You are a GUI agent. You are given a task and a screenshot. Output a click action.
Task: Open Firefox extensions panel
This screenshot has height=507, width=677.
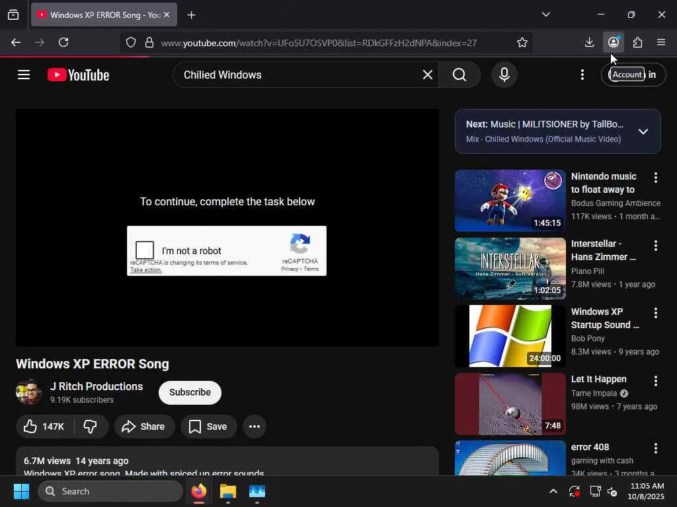click(637, 42)
